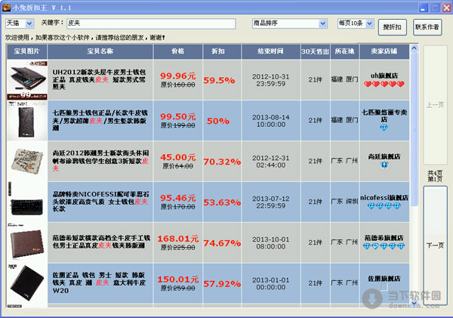Open the 范德希 brown wallet thumbnail
Screen dimensions: 453x318
[x=27, y=242]
